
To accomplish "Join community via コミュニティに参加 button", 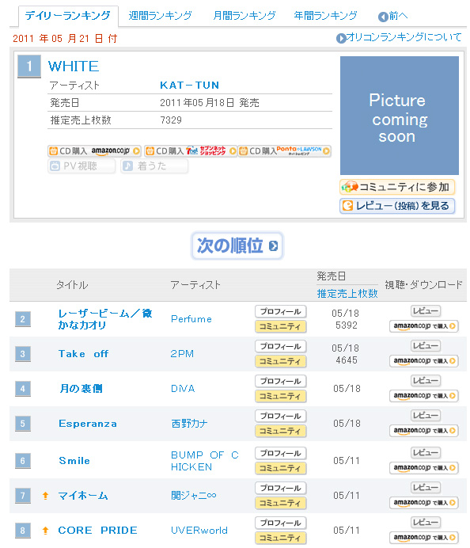I will 397,187.
